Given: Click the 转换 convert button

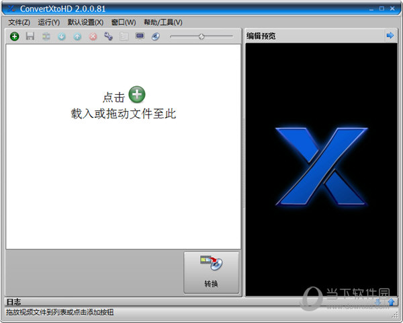Looking at the screenshot, I should pyautogui.click(x=212, y=273).
